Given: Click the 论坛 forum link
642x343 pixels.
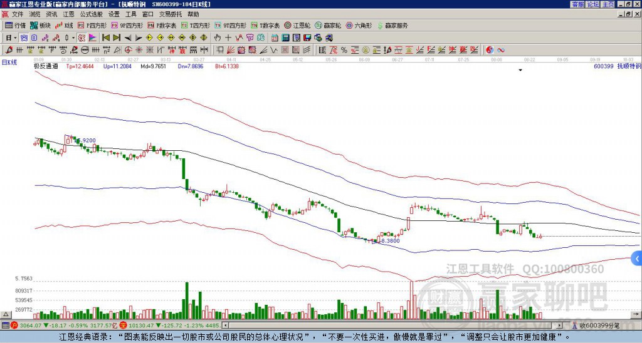Looking at the screenshot, I should point(592,4).
